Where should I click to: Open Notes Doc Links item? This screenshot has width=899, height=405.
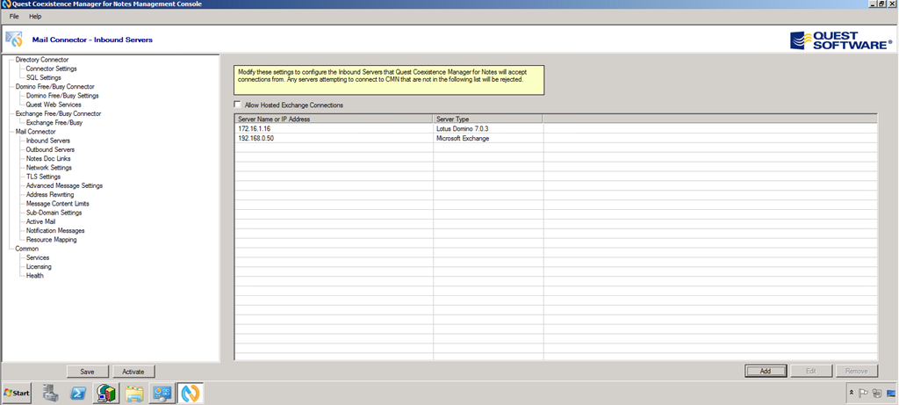(x=49, y=159)
